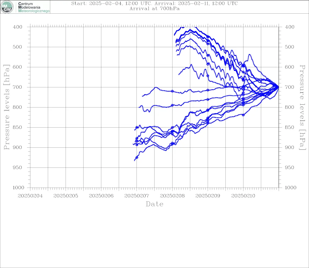Click right y-axis label 400

tap(290, 27)
